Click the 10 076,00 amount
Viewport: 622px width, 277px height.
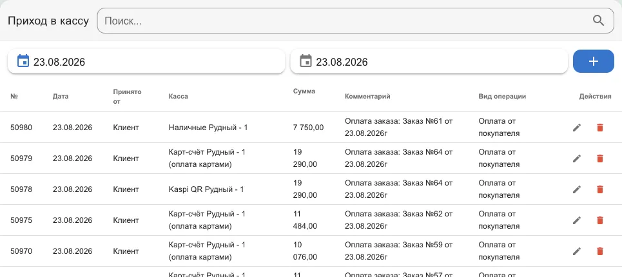pos(305,251)
